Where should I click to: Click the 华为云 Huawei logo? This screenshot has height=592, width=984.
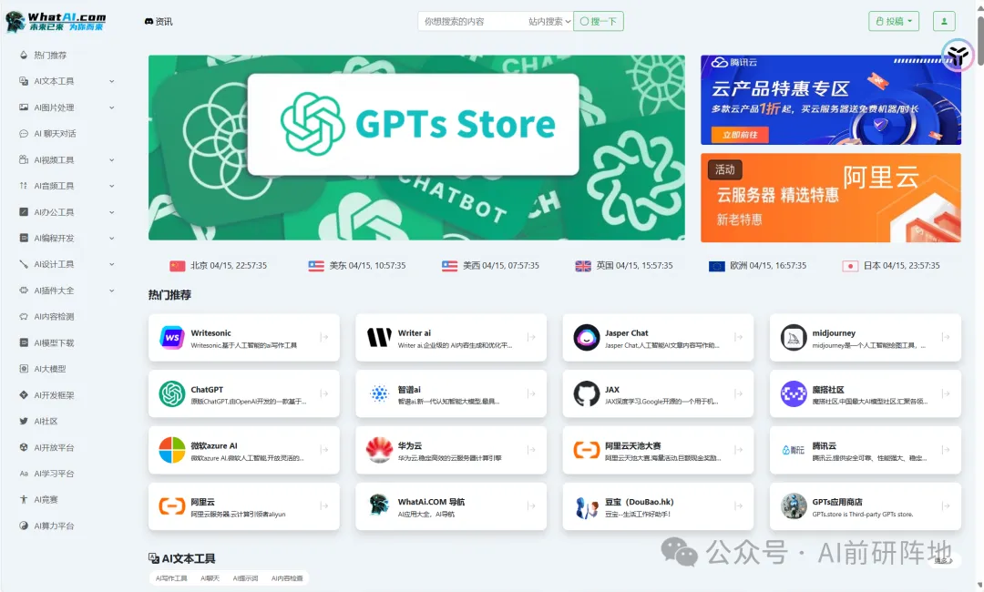(x=379, y=450)
